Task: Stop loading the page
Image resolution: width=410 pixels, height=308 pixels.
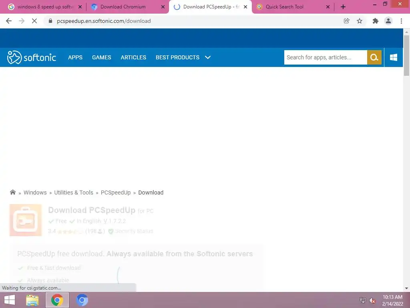Action: pos(34,21)
